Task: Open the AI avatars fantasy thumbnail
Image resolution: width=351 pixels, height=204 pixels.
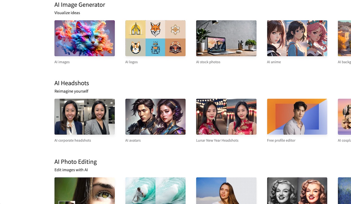Action: (155, 117)
